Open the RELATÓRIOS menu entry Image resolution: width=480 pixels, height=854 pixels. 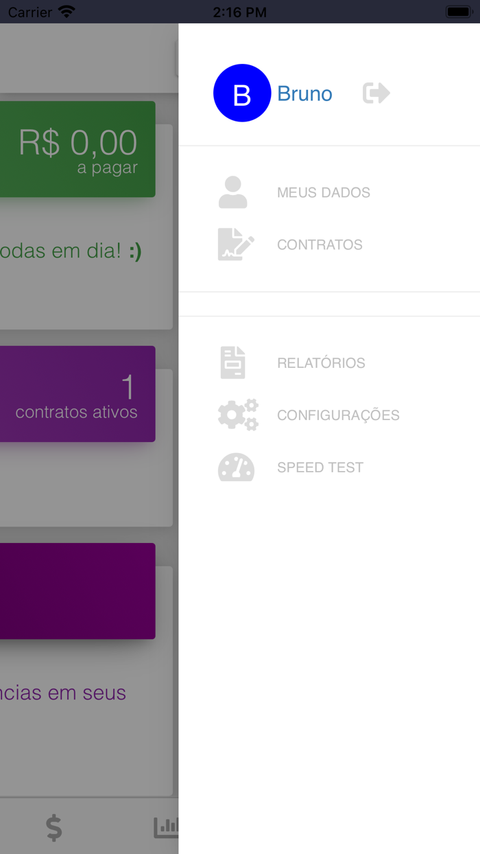click(321, 362)
